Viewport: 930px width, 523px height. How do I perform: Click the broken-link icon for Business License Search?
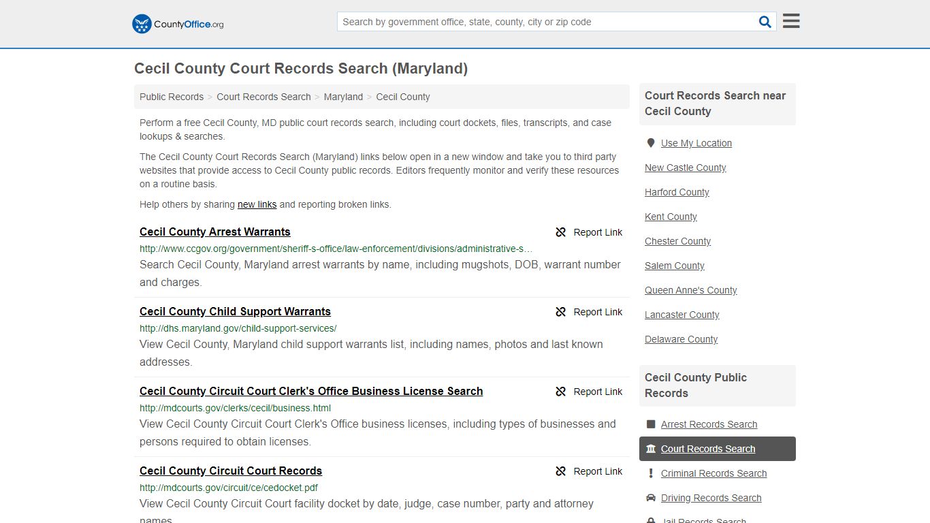point(561,392)
